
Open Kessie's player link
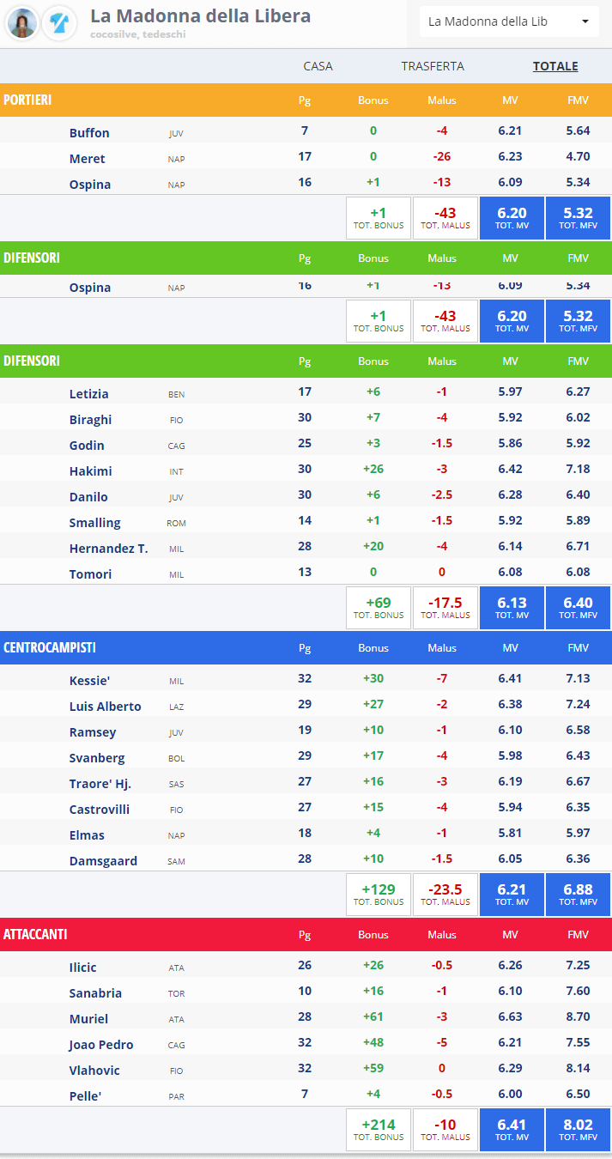pyautogui.click(x=89, y=680)
